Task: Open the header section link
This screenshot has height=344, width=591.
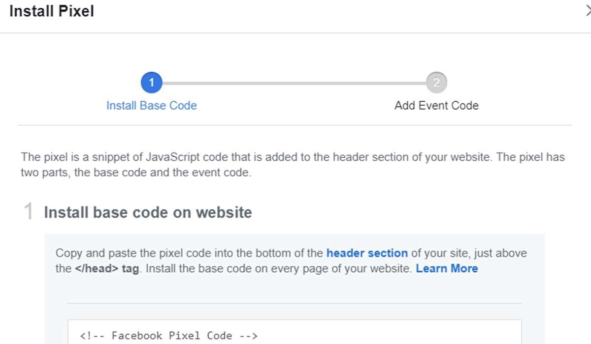Action: (x=367, y=254)
